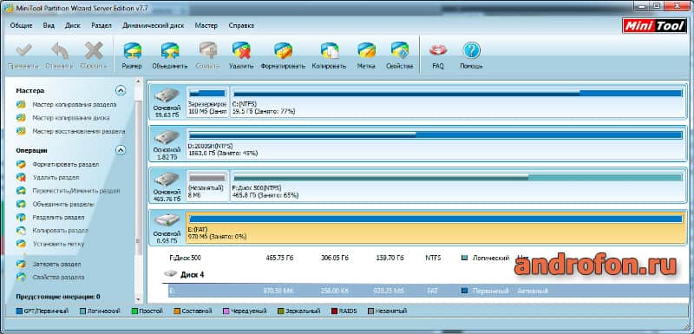Screen dimensions: 694x334
Task: Open the FAQ lifebuoy icon
Action: tap(438, 50)
